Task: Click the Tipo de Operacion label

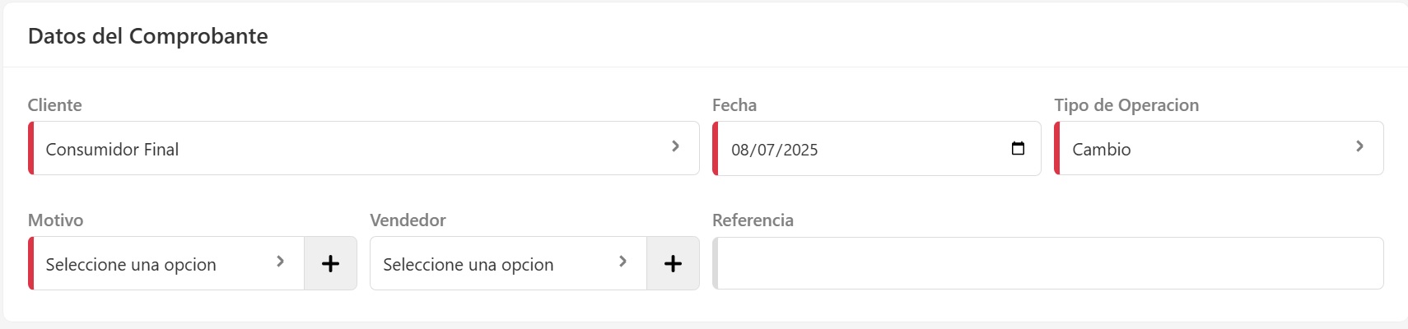Action: click(x=1126, y=105)
